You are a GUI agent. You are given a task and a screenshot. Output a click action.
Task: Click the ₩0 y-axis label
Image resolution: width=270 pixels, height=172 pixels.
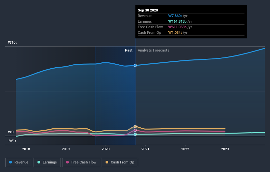coord(11,132)
